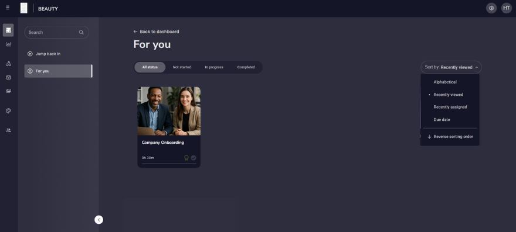
Task: Click the Company Onboarding course title
Action: [x=163, y=143]
